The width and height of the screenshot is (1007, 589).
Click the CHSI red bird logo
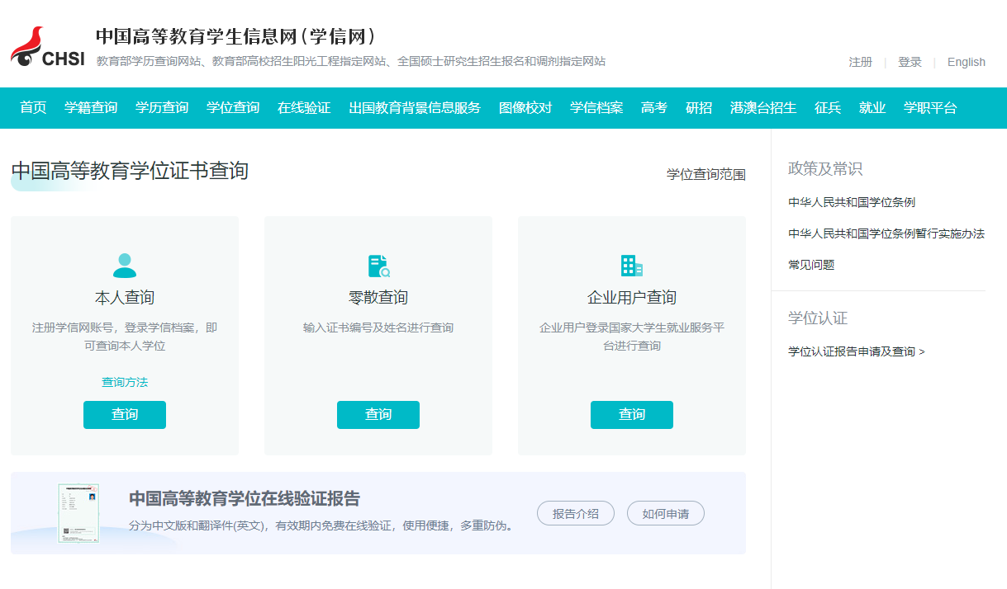pyautogui.click(x=48, y=47)
